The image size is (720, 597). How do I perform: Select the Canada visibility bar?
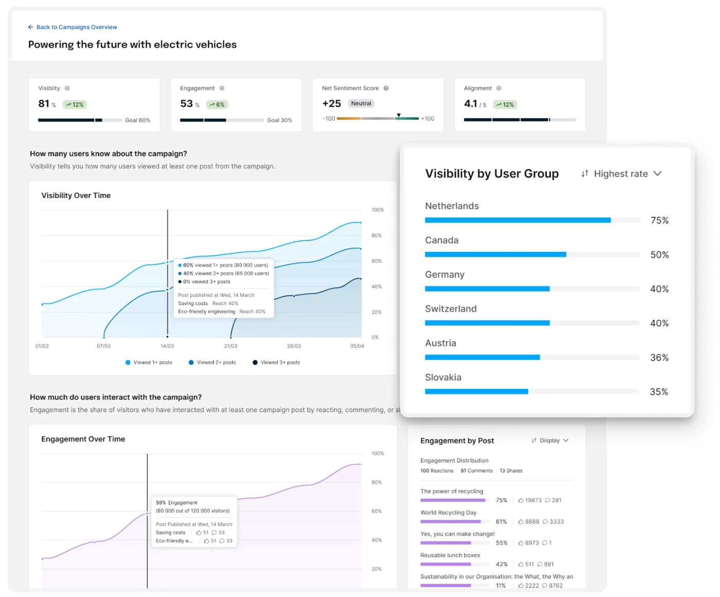[532, 255]
